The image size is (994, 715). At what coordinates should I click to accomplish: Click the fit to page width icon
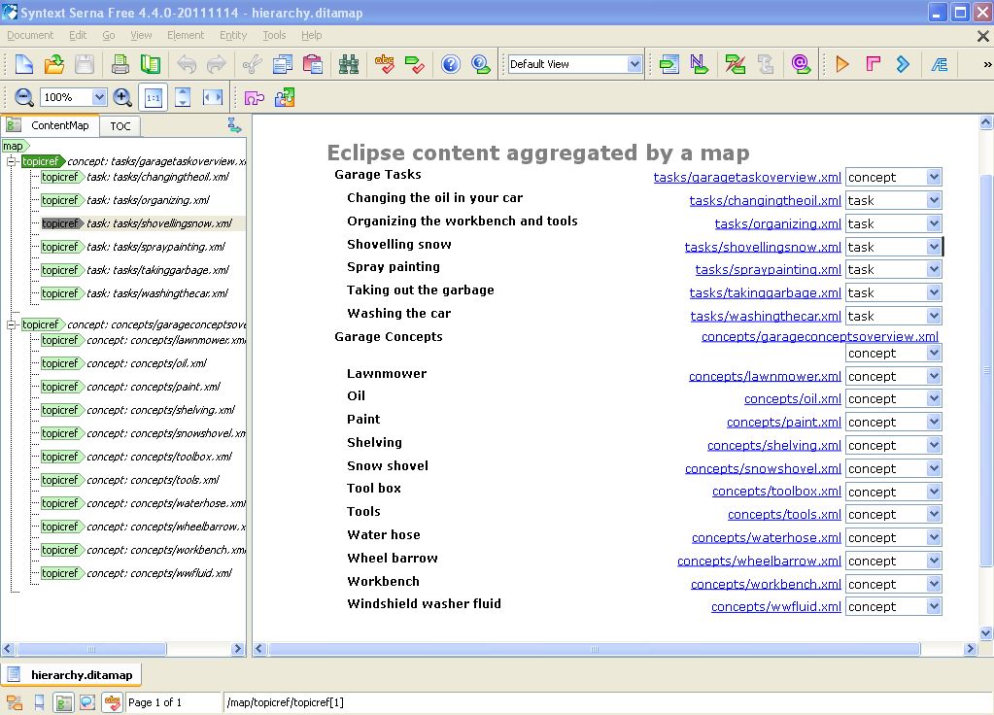213,97
